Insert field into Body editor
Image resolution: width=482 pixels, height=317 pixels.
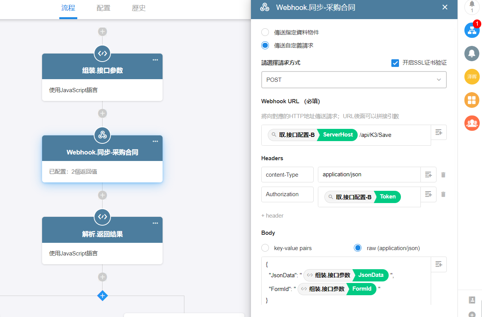pyautogui.click(x=438, y=264)
